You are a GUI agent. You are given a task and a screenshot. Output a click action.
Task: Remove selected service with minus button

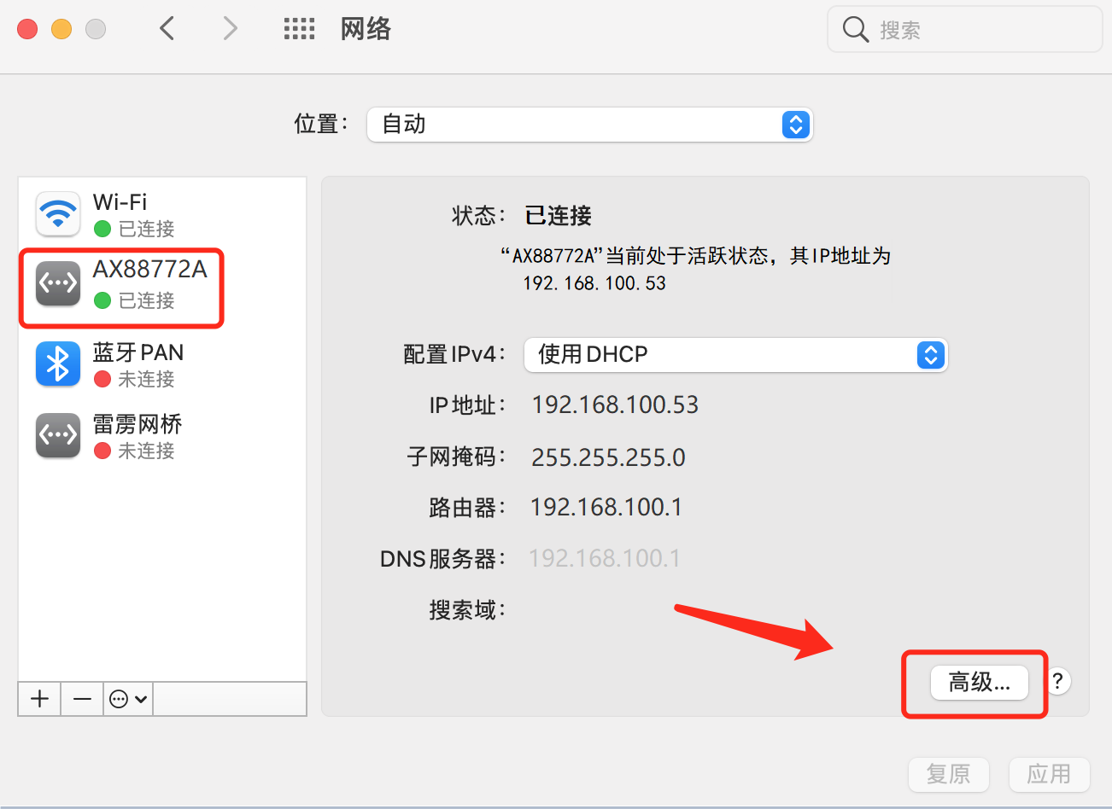(82, 699)
